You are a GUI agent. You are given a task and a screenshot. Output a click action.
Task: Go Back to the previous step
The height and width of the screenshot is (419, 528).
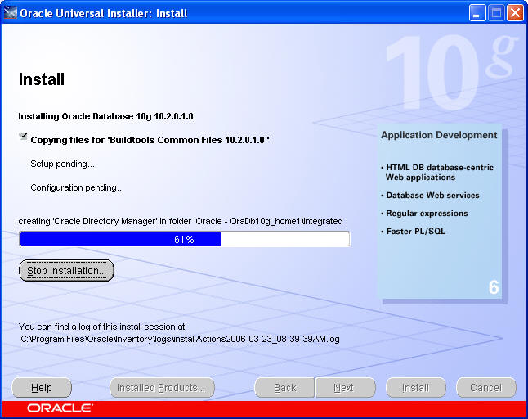[284, 388]
